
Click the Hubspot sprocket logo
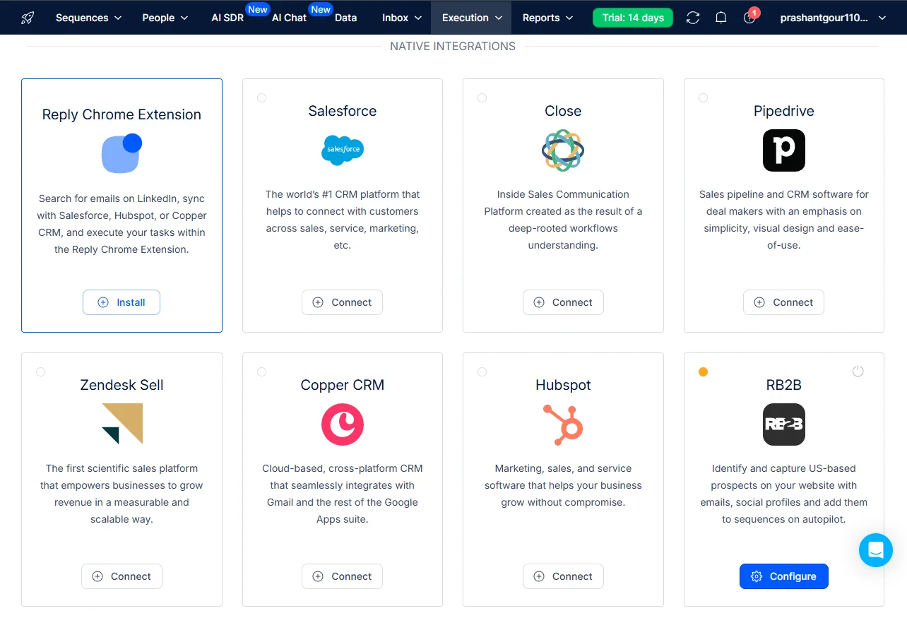tap(563, 424)
